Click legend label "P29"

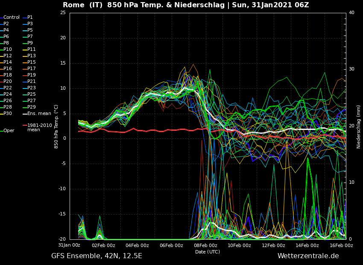tap(32, 107)
